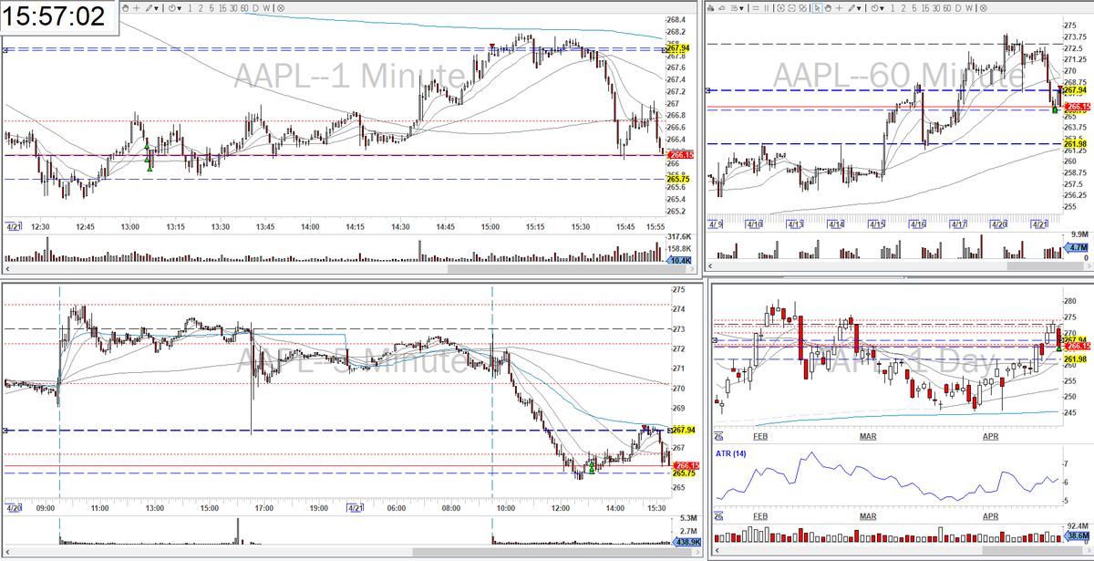Click the eraser icon in the 60-minute chart toolbar
The height and width of the screenshot is (561, 1094).
pyautogui.click(x=722, y=8)
